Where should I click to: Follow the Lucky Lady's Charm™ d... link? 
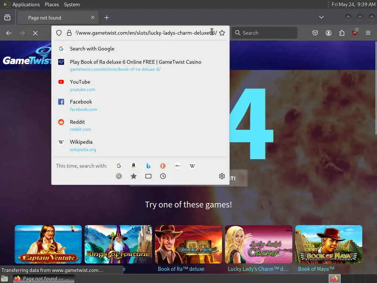(x=258, y=269)
